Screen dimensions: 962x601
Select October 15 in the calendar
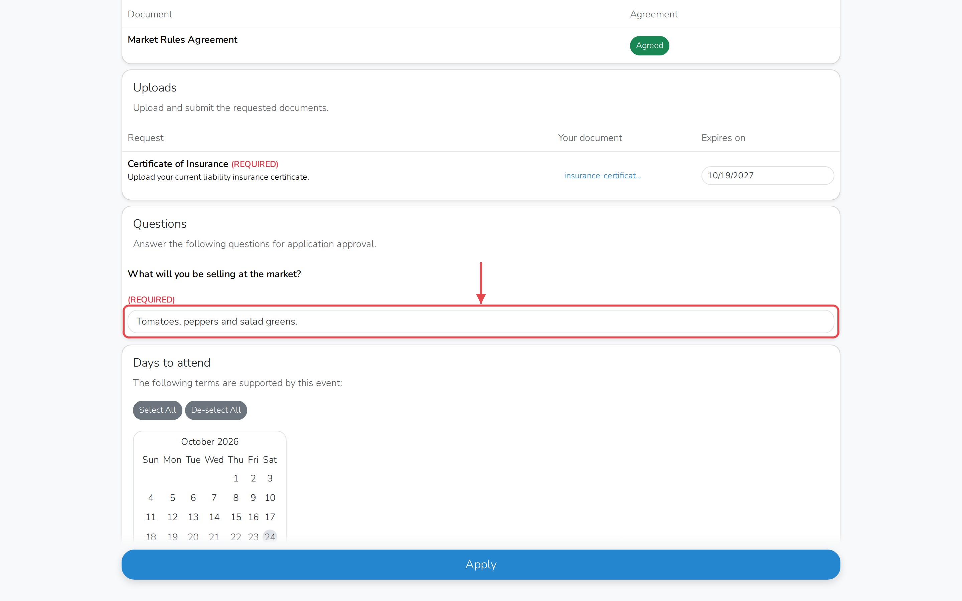pos(236,517)
